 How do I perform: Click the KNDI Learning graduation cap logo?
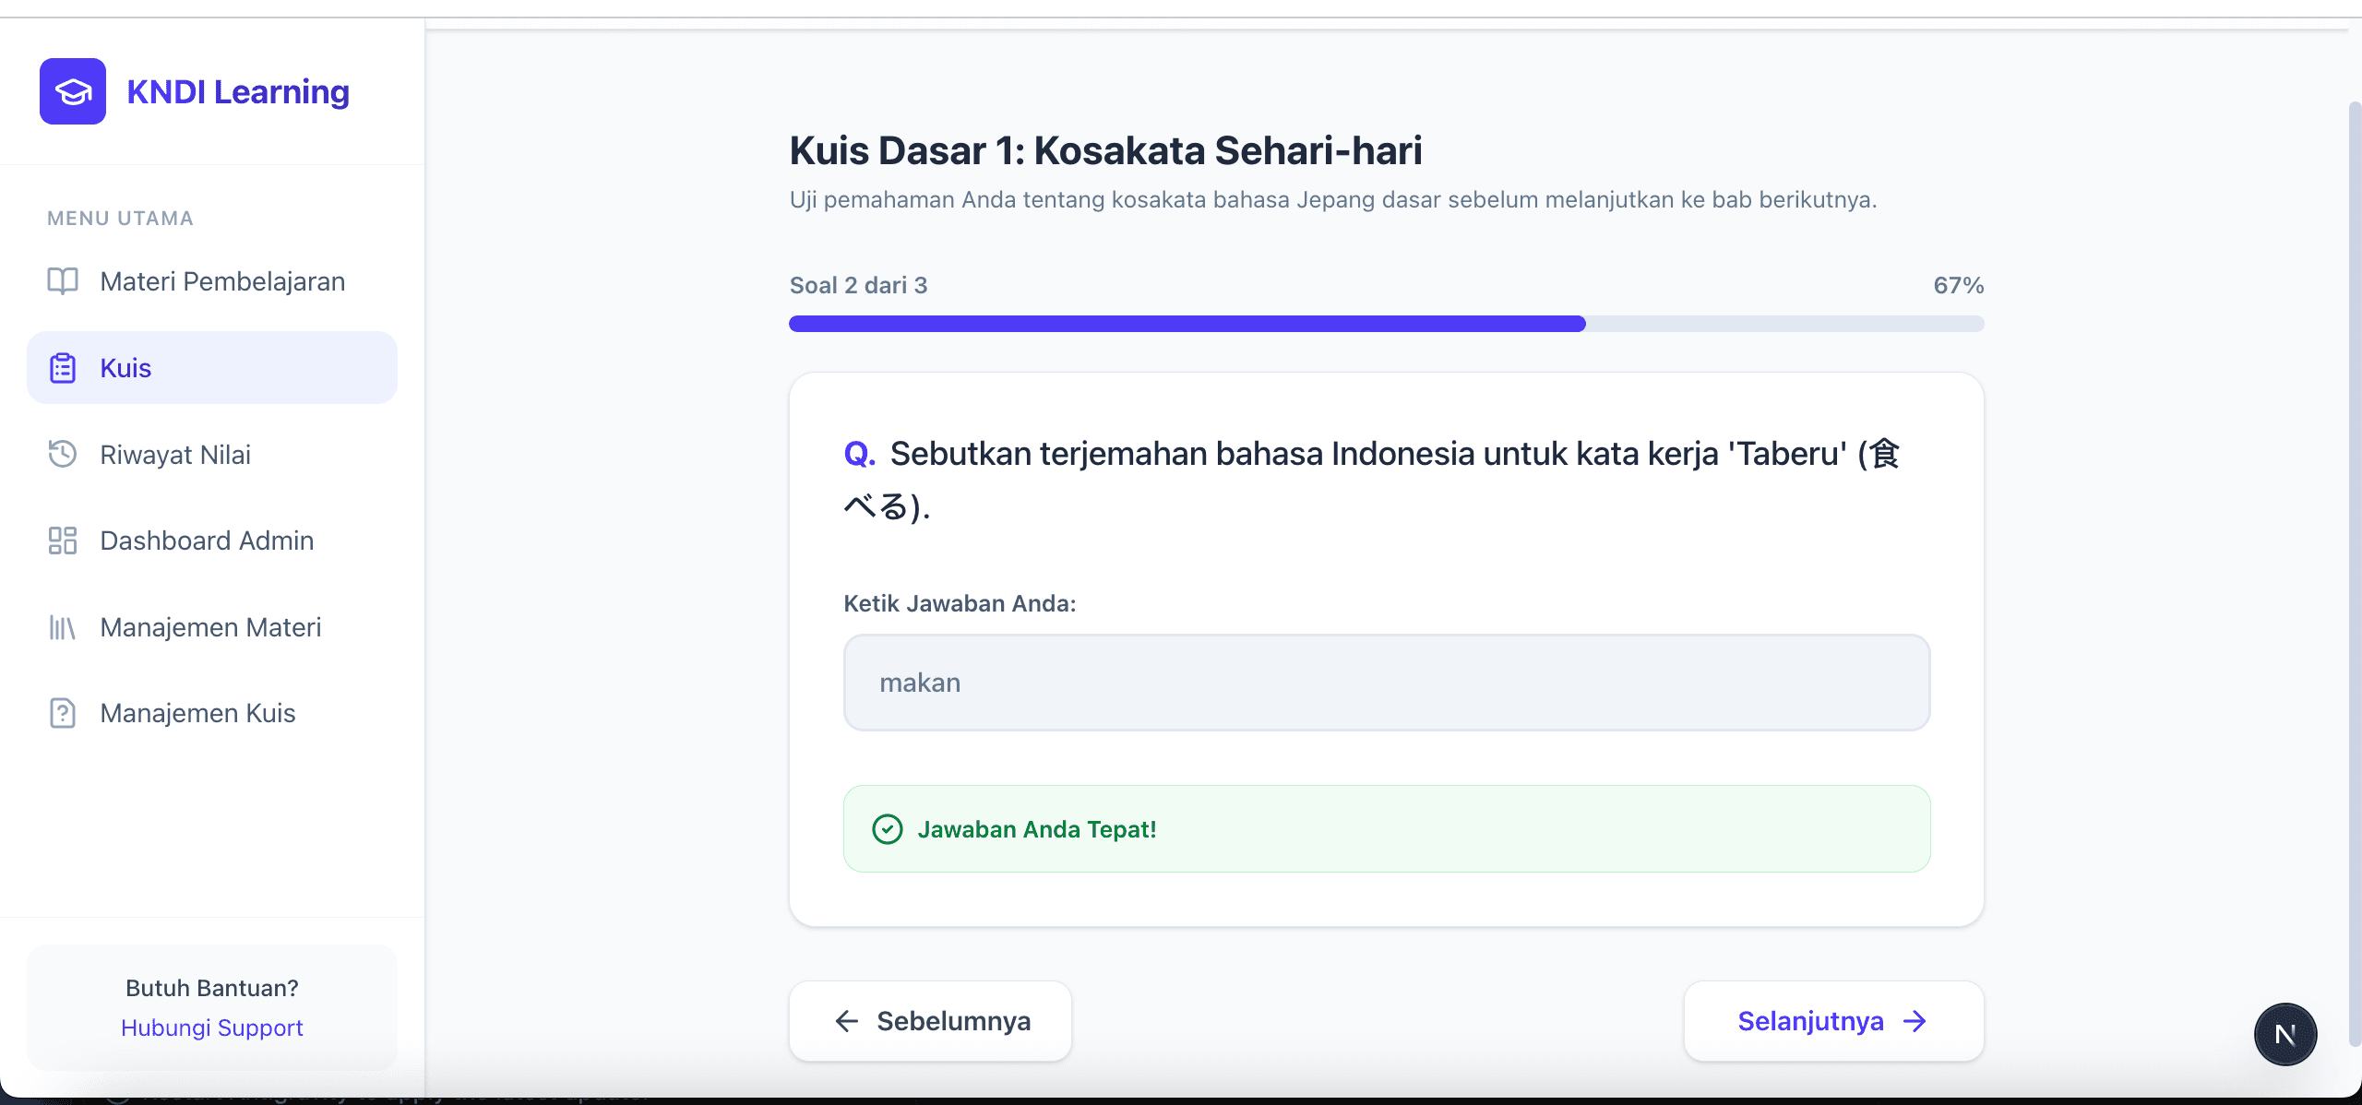(73, 91)
